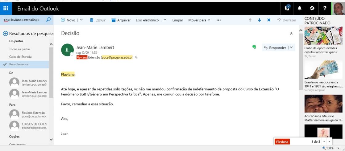The image size is (345, 151).
Task: Click the Evernote elephant icon
Action: tap(254, 47)
